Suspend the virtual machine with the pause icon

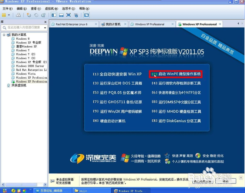coord(4,15)
